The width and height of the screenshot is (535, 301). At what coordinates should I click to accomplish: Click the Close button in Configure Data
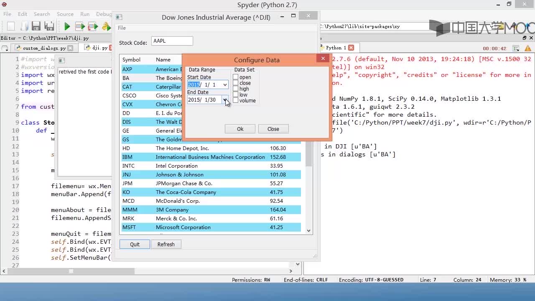click(x=273, y=129)
